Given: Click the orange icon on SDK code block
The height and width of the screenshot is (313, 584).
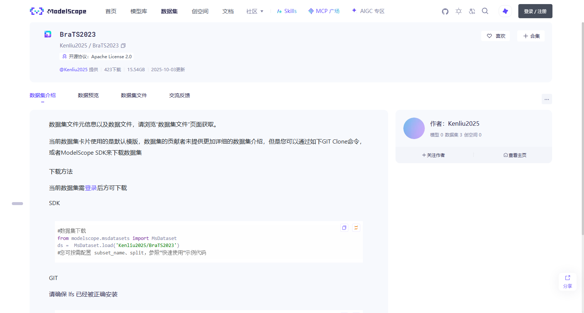Looking at the screenshot, I should click(356, 228).
